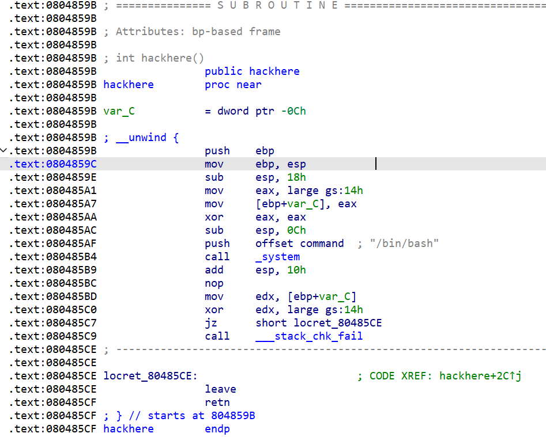The image size is (546, 437).
Task: Follow the _system call target
Action: point(277,257)
